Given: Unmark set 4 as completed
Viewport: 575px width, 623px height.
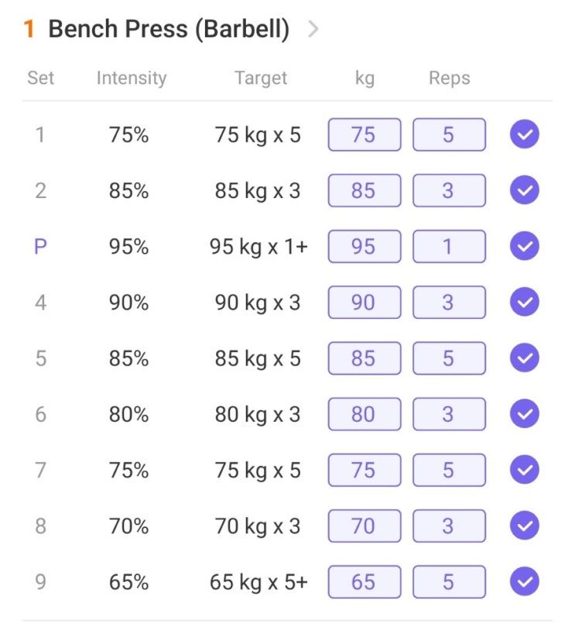Looking at the screenshot, I should pos(524,303).
